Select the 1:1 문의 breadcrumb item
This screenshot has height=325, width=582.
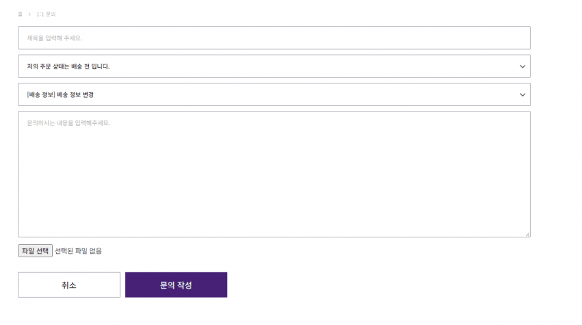tap(45, 14)
